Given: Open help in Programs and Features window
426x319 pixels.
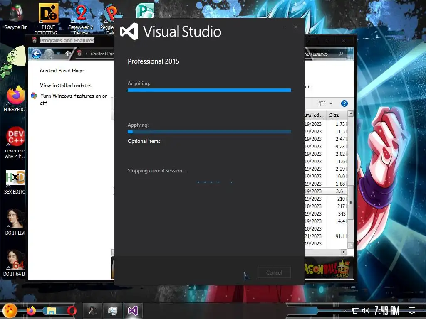Looking at the screenshot, I should (x=344, y=103).
